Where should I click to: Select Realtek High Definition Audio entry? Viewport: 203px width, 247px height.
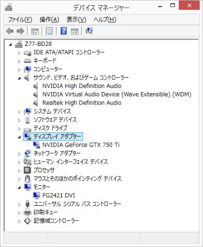point(82,103)
